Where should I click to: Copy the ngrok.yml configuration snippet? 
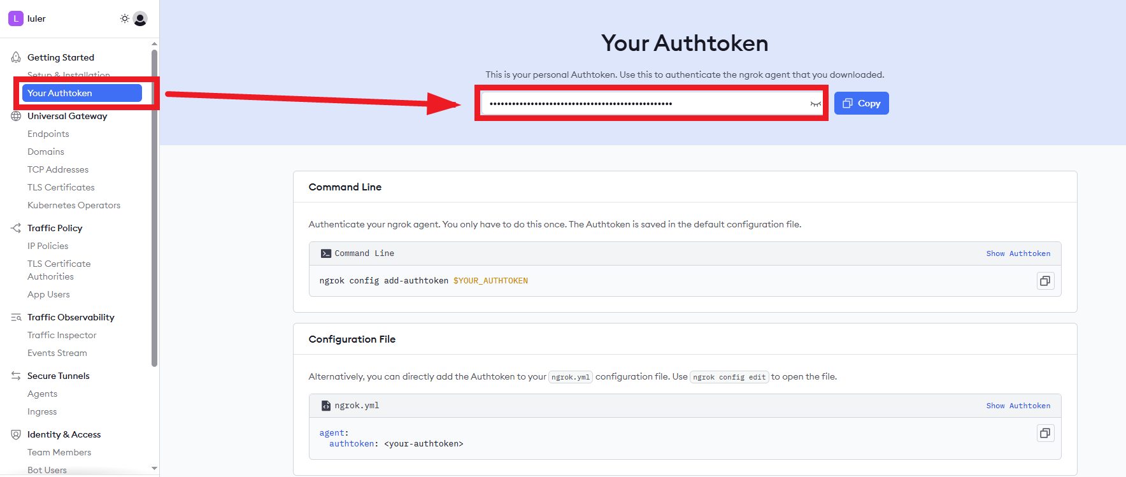tap(1045, 433)
